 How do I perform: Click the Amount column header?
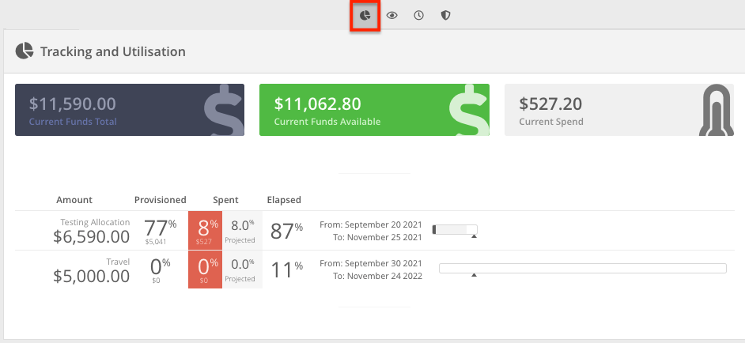(x=74, y=200)
